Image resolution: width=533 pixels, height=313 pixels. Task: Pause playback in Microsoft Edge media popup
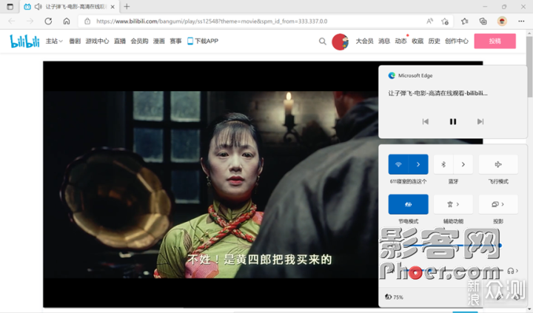point(453,121)
